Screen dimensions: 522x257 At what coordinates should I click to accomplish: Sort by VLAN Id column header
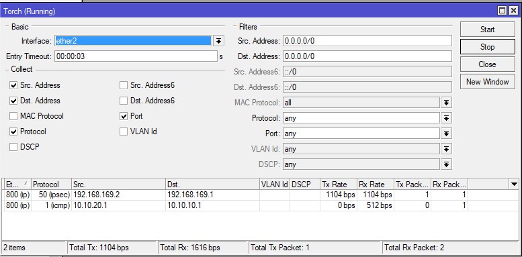click(x=275, y=184)
